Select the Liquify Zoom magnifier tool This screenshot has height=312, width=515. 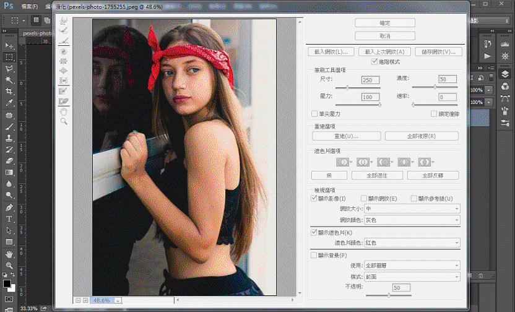64,121
